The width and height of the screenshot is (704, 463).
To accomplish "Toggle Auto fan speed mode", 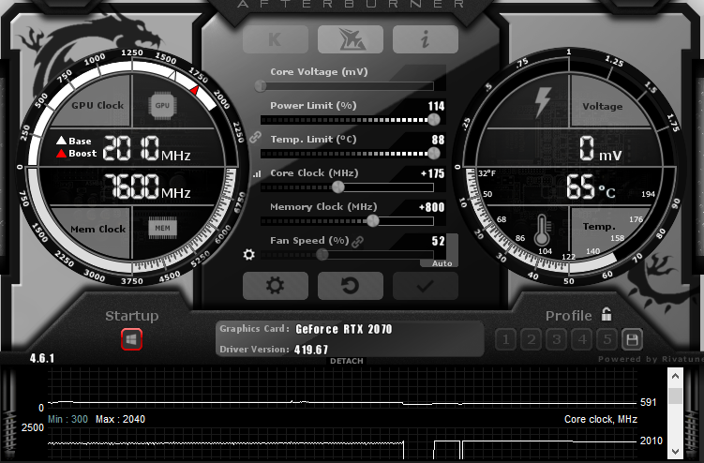I will (442, 263).
